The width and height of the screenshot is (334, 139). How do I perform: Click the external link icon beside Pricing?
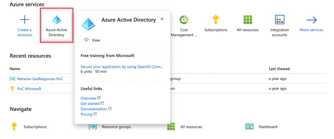[95, 114]
